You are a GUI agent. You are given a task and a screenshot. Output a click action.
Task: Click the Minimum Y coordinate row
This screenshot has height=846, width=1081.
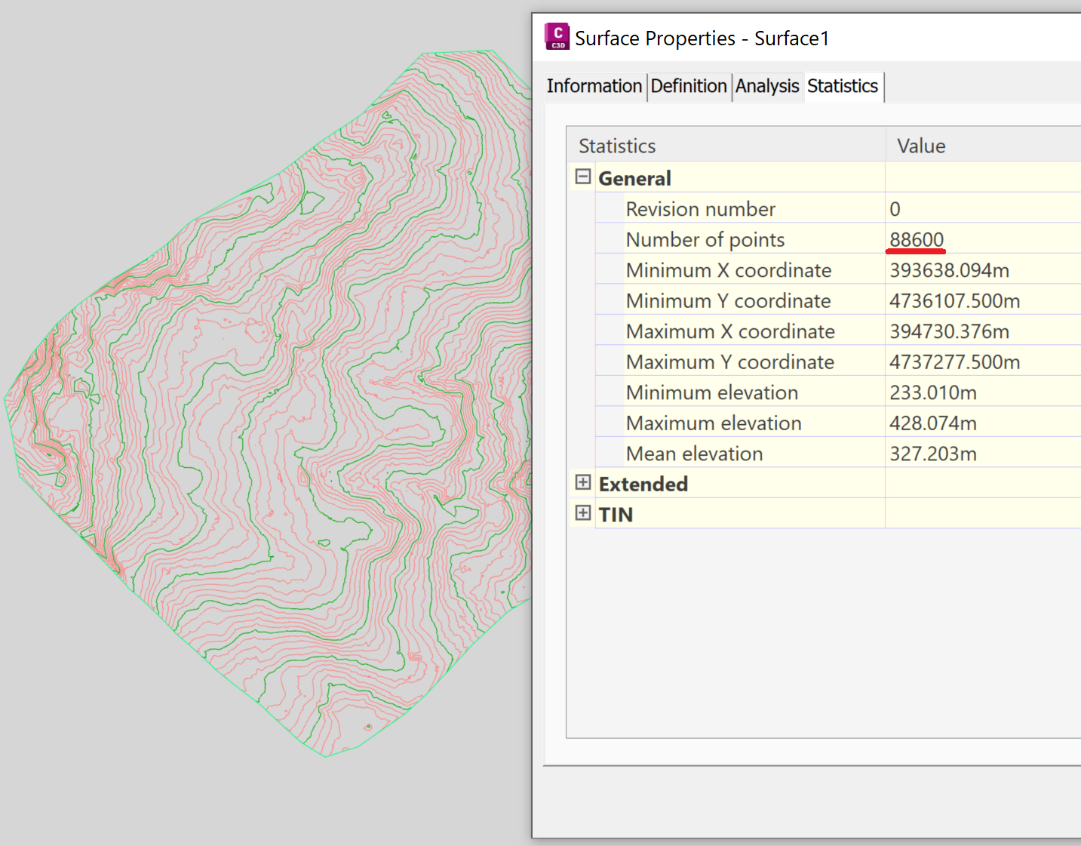[x=728, y=300]
